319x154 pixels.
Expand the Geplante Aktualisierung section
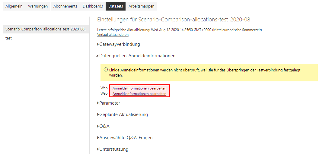[123, 115]
